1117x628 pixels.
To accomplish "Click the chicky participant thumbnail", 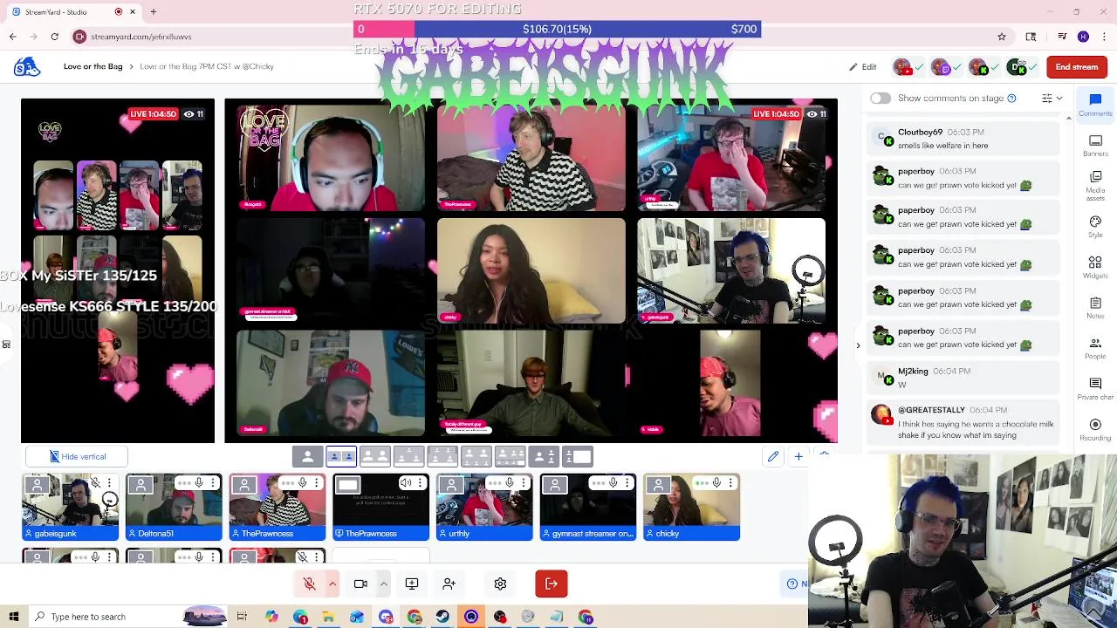I will pos(691,507).
